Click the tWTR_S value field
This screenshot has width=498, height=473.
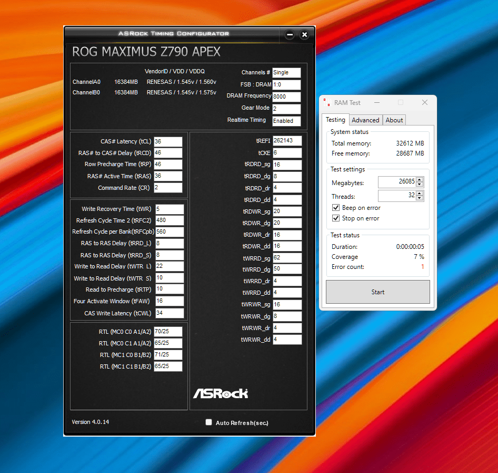170,278
